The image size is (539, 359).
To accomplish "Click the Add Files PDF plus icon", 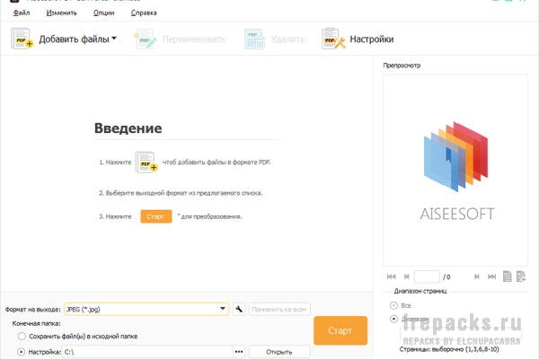I will tap(22, 39).
